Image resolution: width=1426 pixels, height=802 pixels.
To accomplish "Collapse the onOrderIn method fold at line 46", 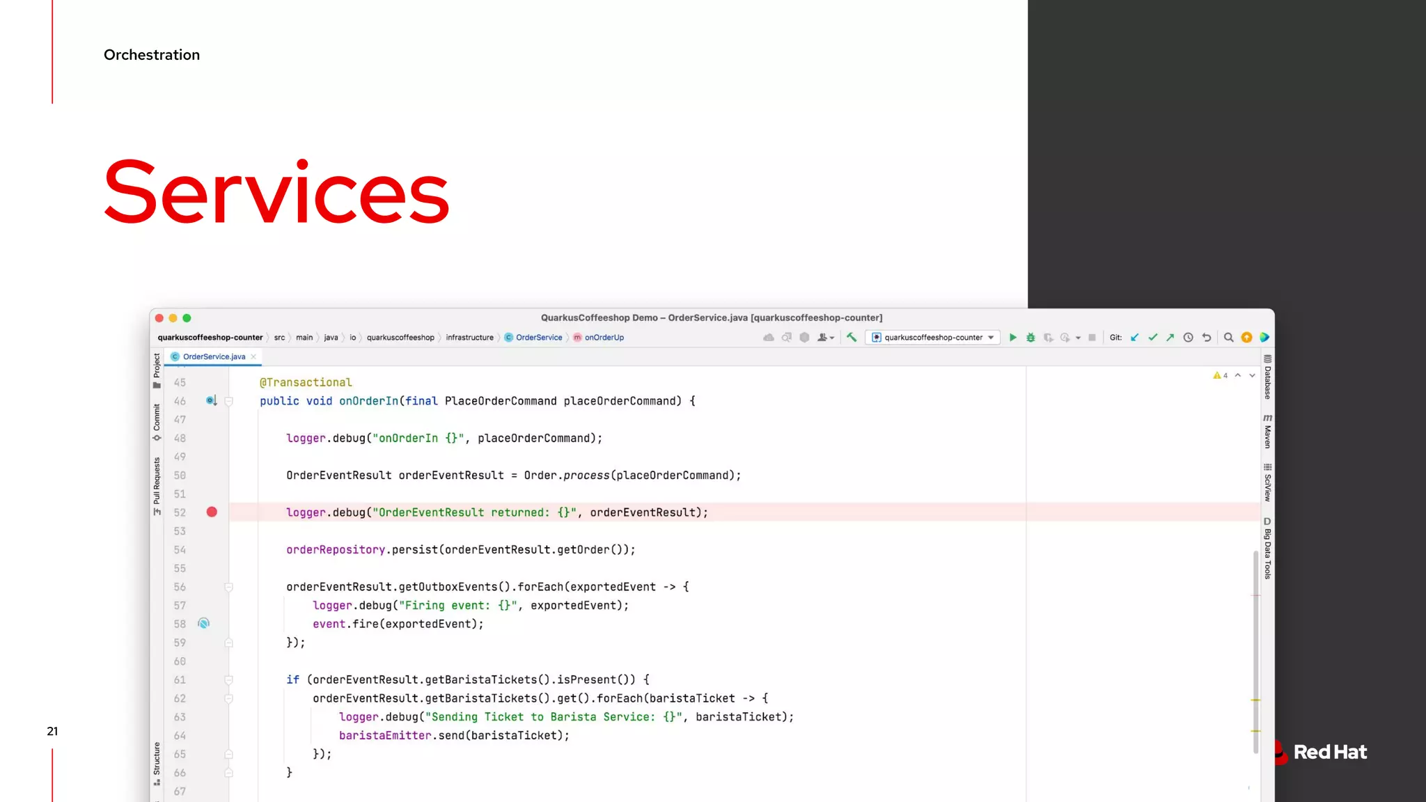I will pos(229,401).
